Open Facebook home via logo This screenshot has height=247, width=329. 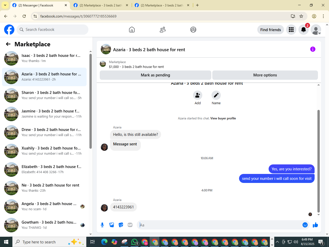click(x=9, y=30)
